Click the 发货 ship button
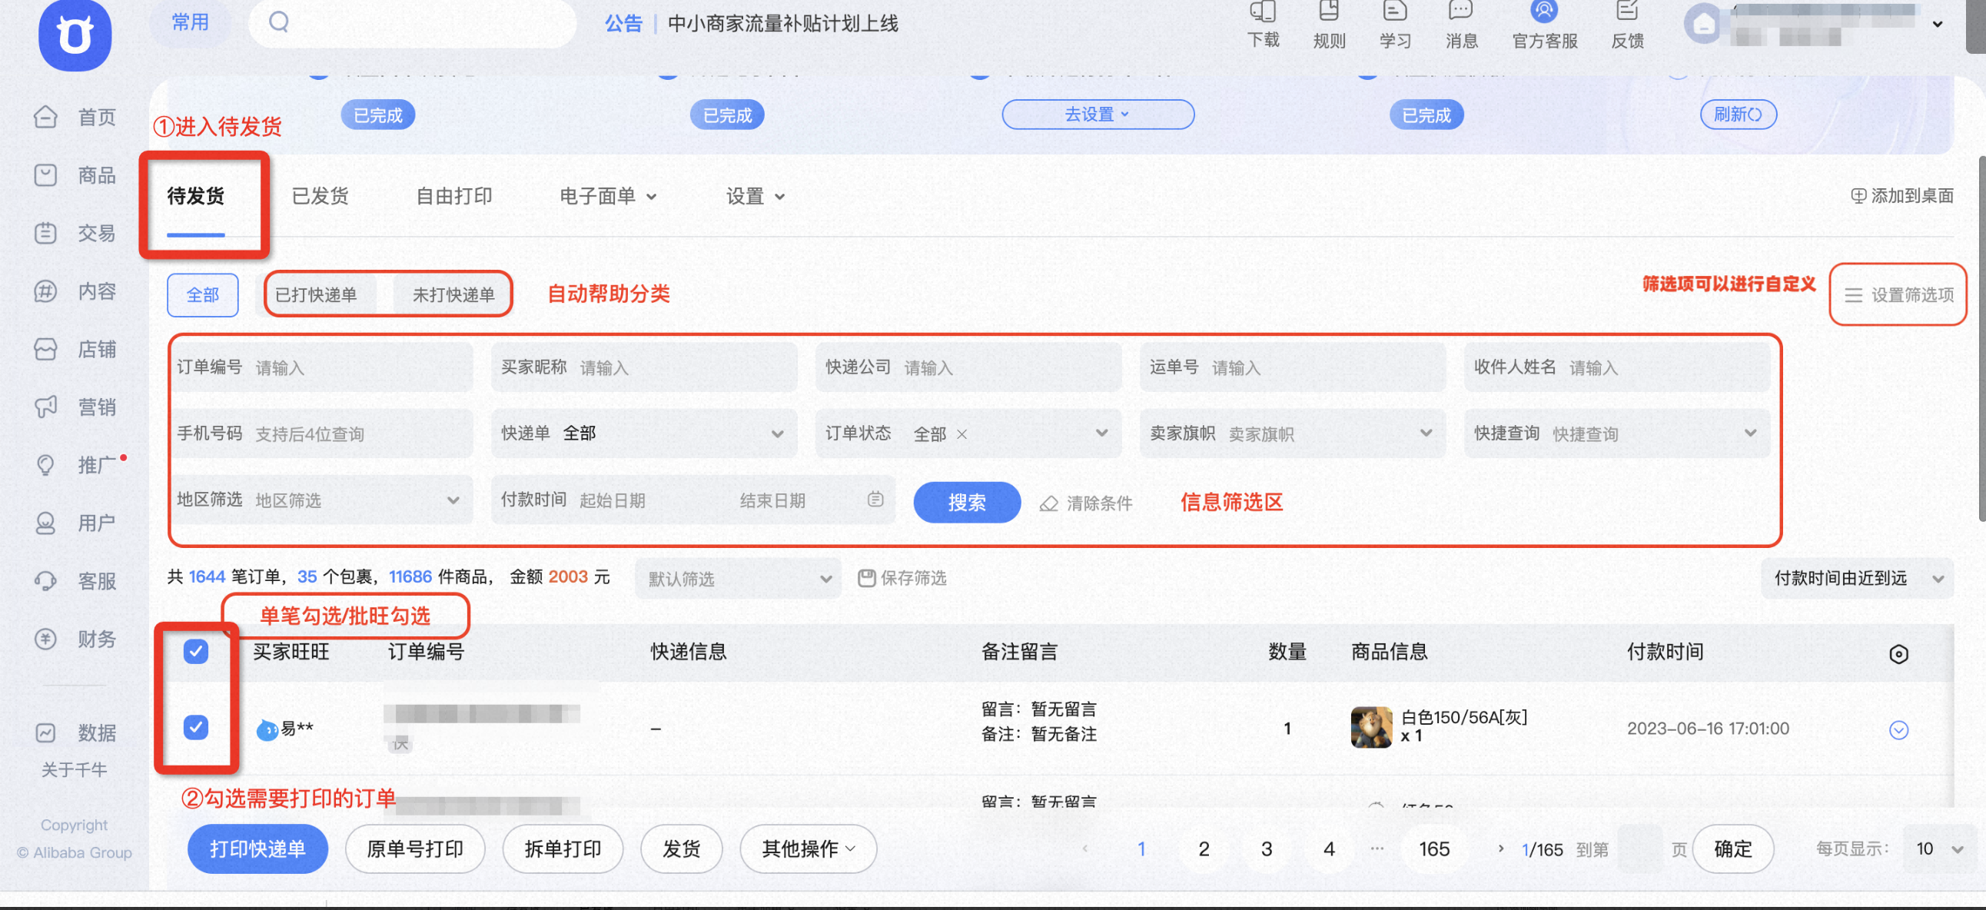This screenshot has height=910, width=1986. [x=682, y=849]
